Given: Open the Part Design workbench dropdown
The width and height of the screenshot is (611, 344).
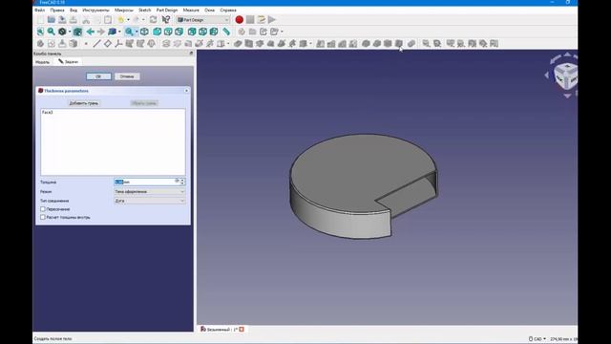Looking at the screenshot, I should click(x=203, y=20).
